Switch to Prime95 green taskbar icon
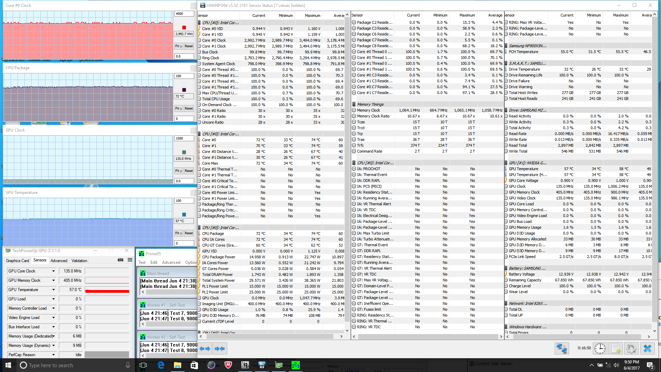Image resolution: width=661 pixels, height=372 pixels. tap(295, 365)
